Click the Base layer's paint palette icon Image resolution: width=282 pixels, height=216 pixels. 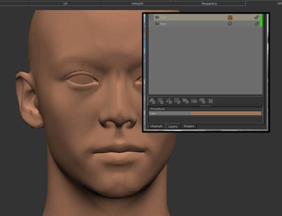point(230,24)
